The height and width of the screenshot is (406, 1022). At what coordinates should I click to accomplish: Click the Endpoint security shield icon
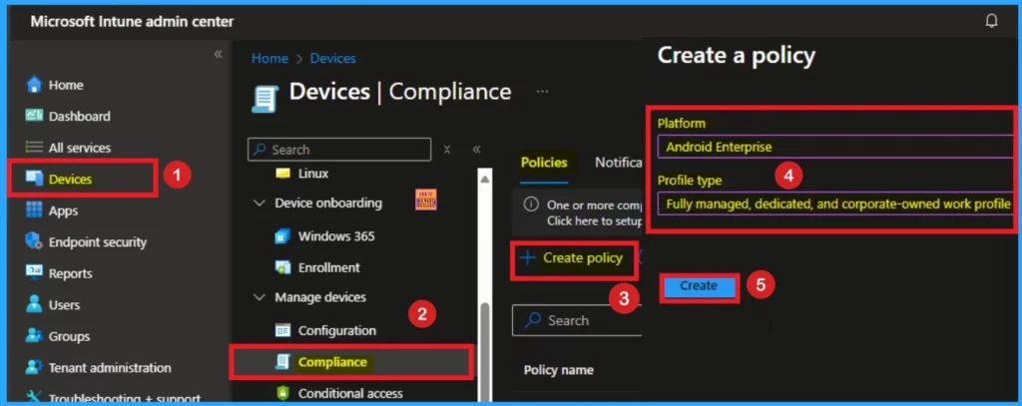coord(33,241)
